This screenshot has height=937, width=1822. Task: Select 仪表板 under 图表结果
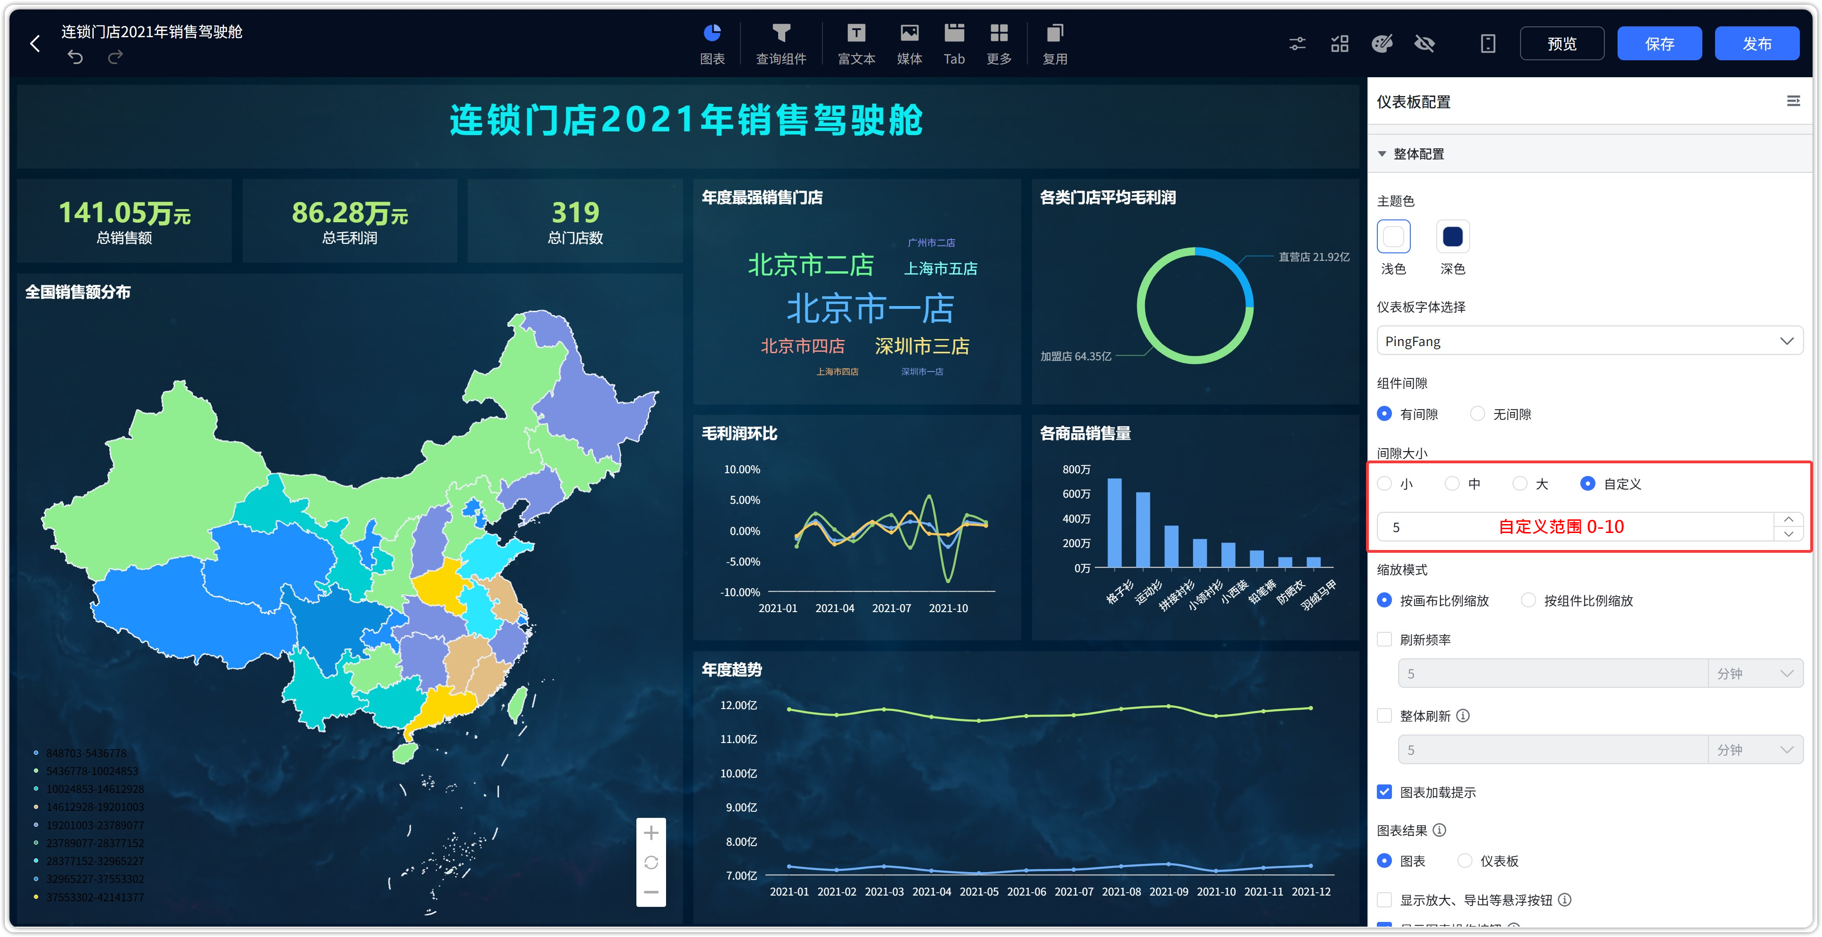point(1465,861)
